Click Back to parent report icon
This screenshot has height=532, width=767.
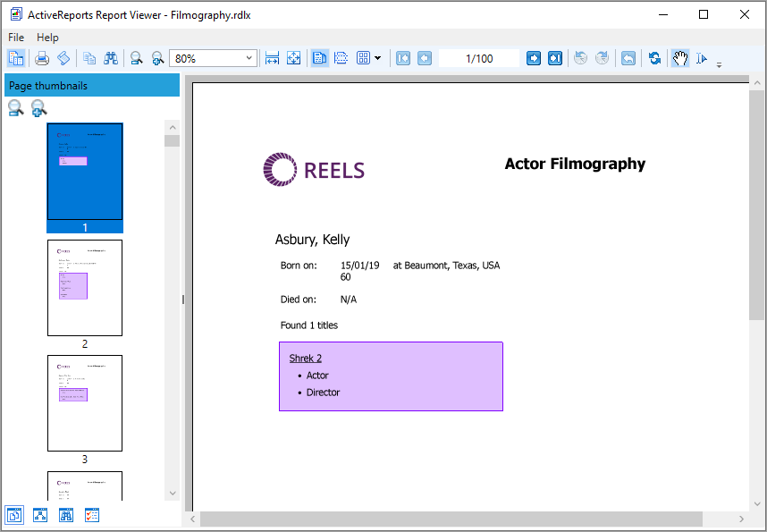[628, 58]
